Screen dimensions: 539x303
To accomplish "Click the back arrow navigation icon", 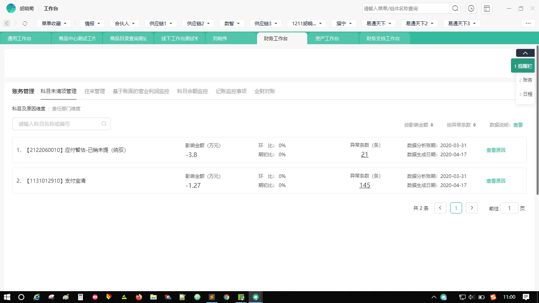I will tap(7, 23).
